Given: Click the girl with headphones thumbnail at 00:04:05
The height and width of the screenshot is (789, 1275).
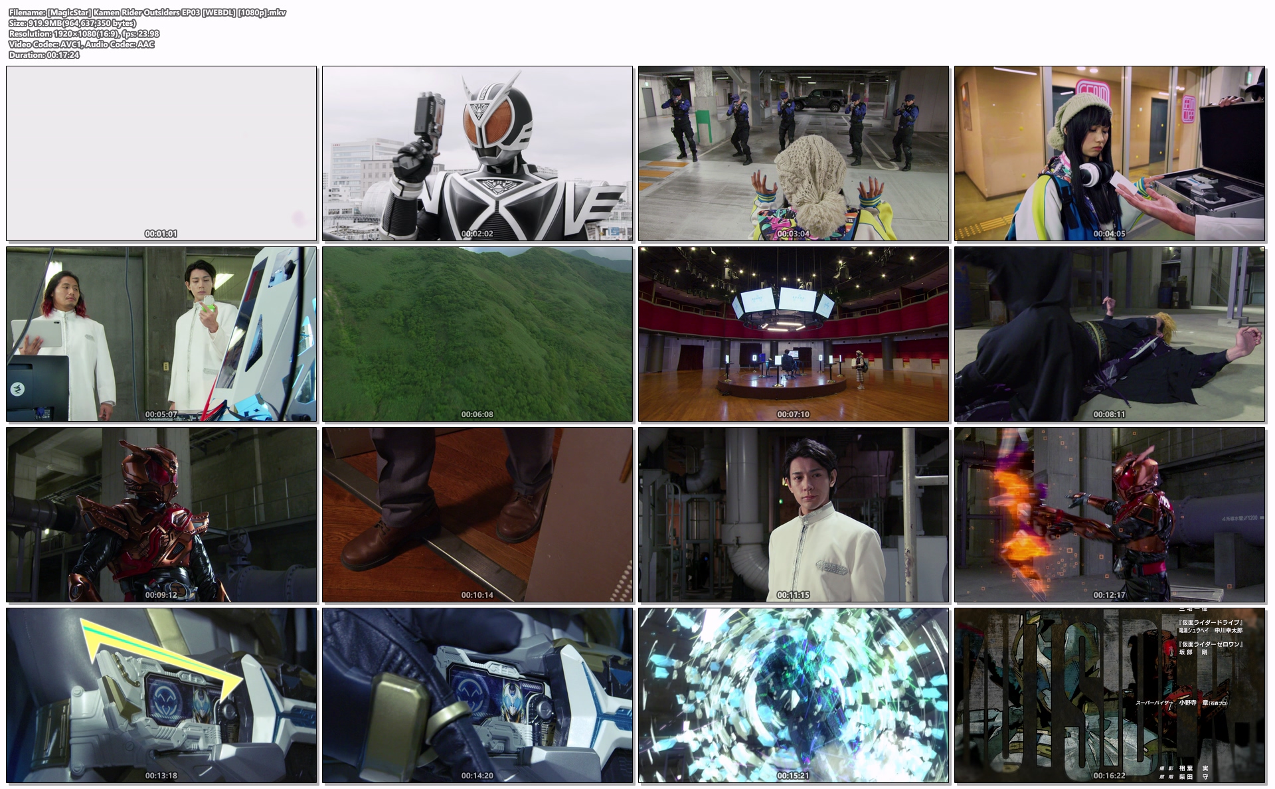Looking at the screenshot, I should 1110,153.
